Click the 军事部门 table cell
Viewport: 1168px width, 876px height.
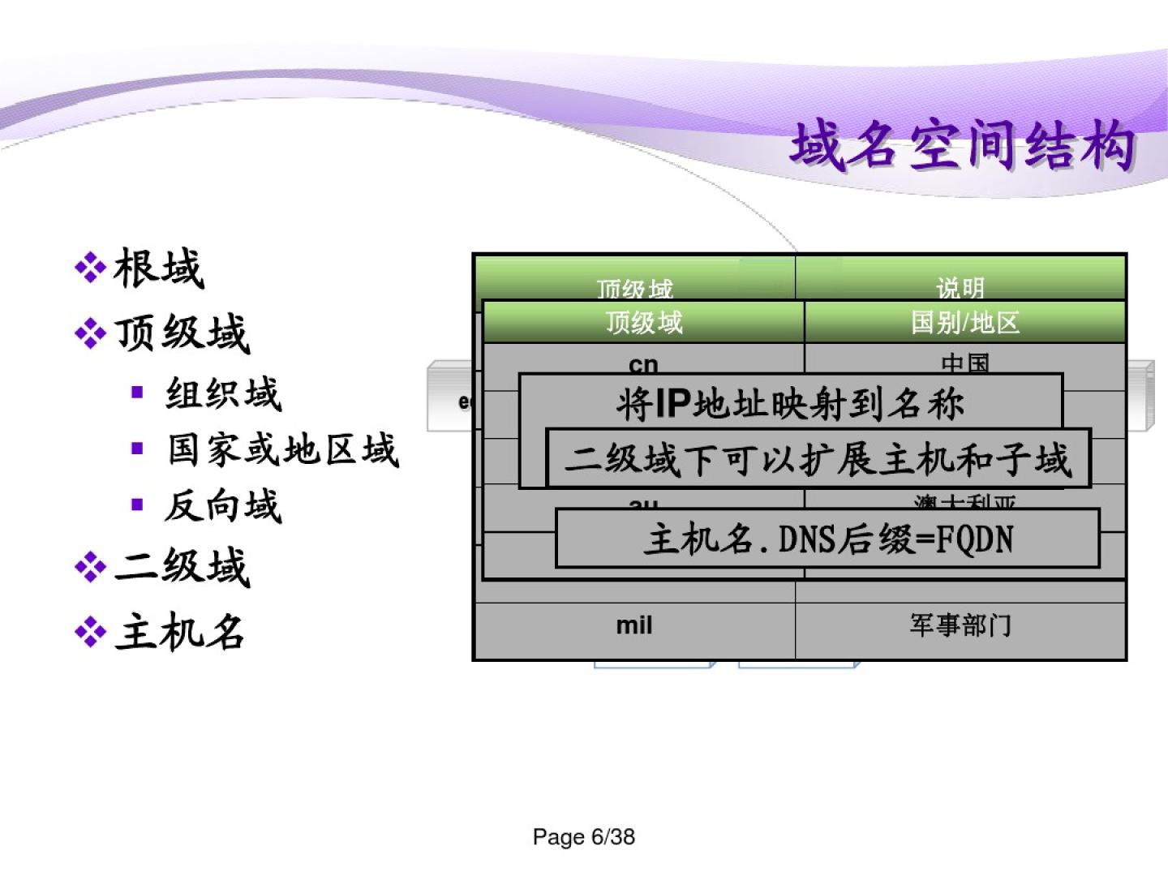pos(960,625)
